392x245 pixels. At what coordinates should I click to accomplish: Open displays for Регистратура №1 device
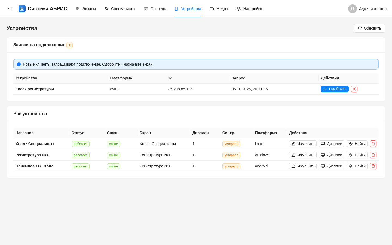[x=332, y=155]
